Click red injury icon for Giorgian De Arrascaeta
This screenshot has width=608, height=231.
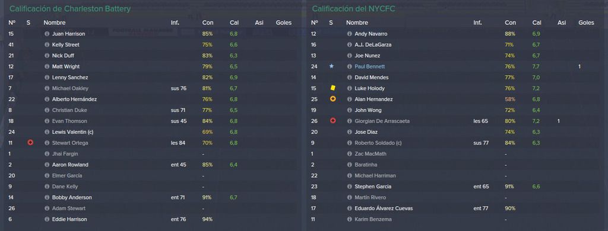[332, 121]
